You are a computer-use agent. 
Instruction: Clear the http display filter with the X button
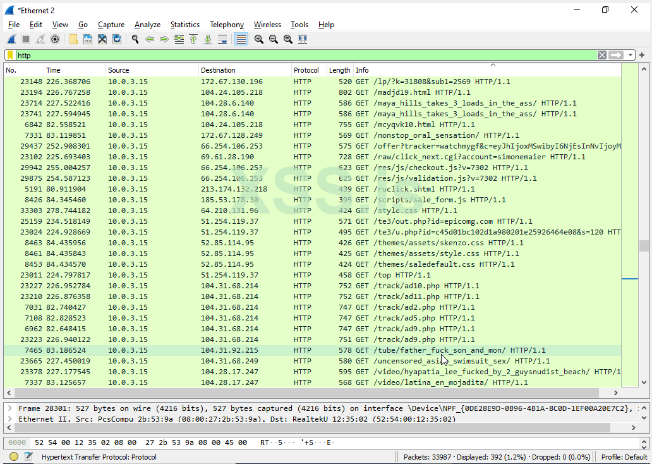(601, 55)
